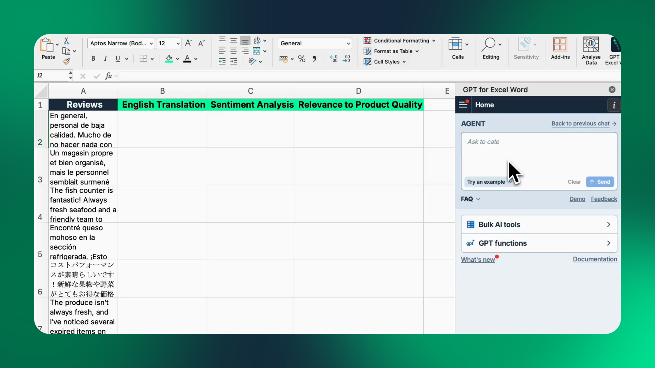
Task: Open the General number format dropdown
Action: tap(348, 43)
